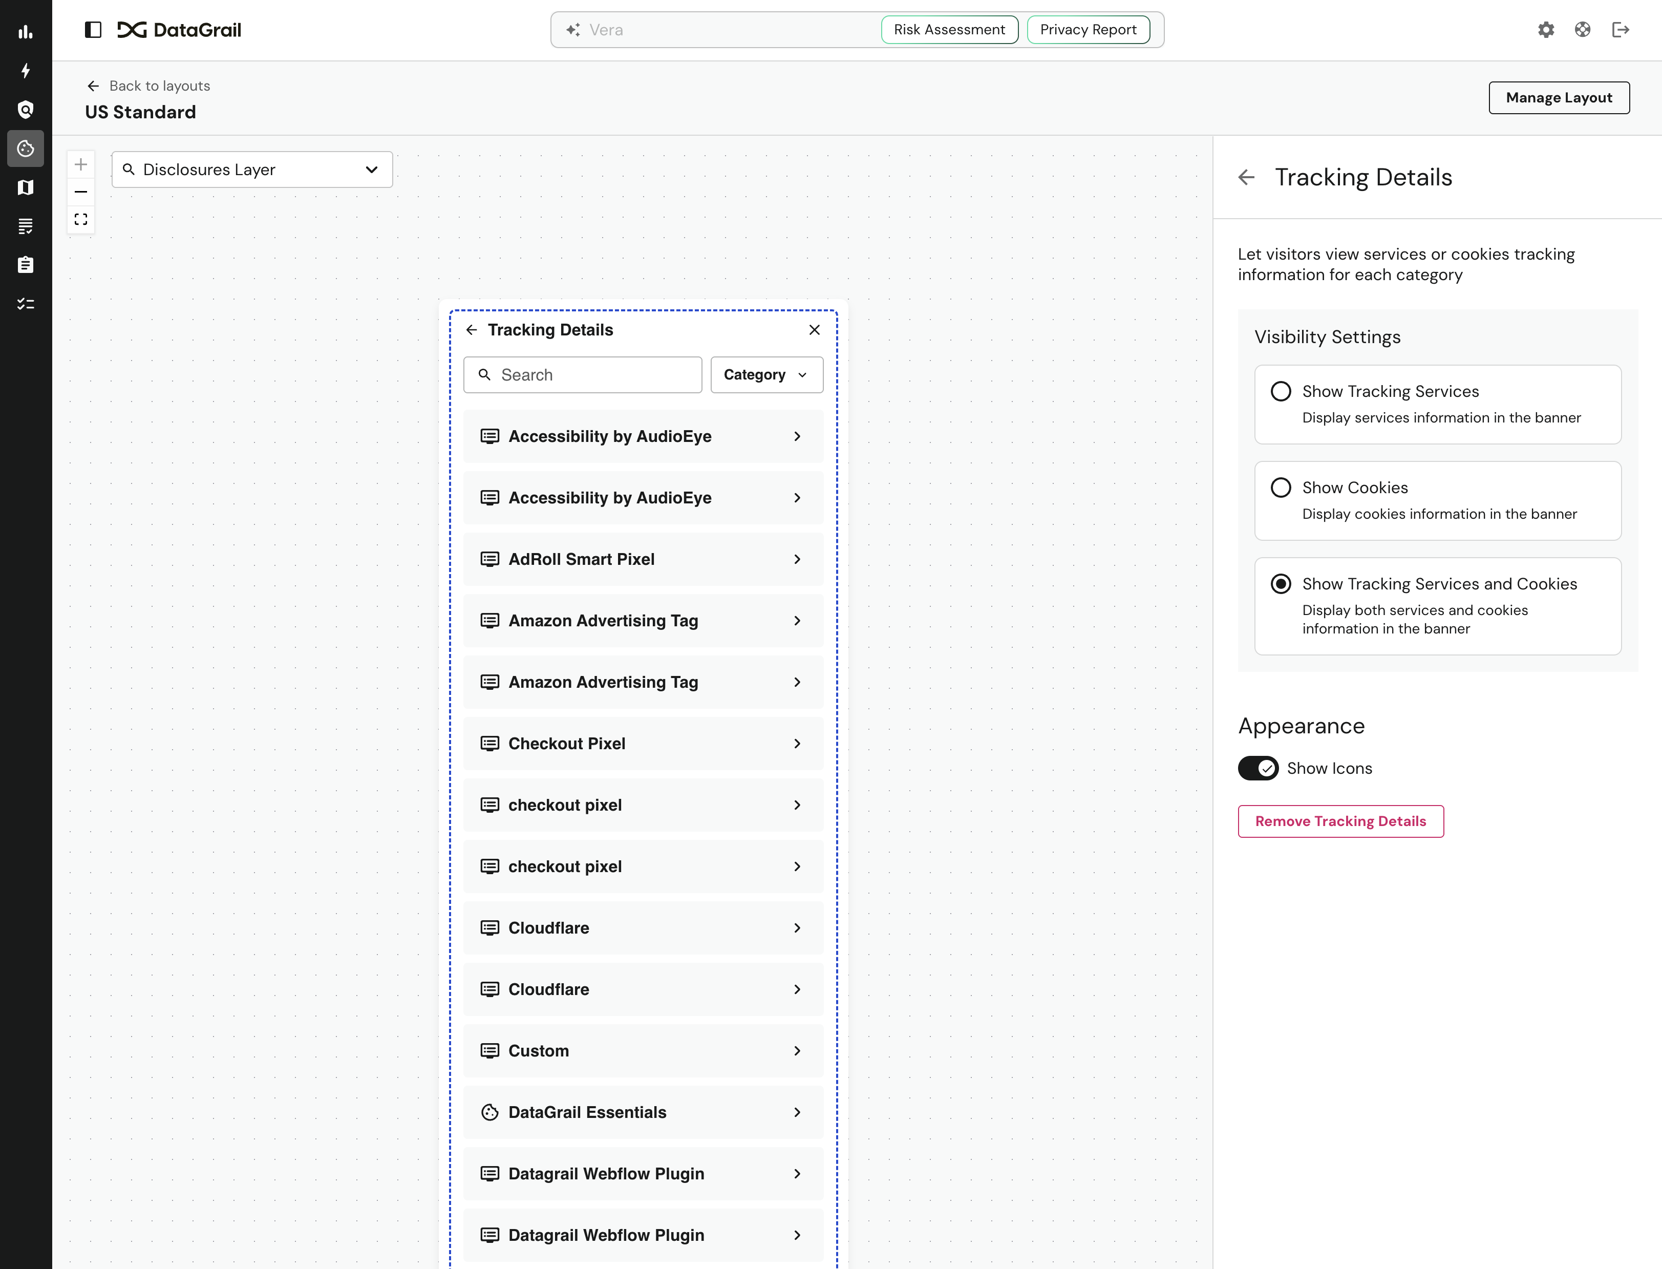Click the help life-ring icon in top bar

1583,30
